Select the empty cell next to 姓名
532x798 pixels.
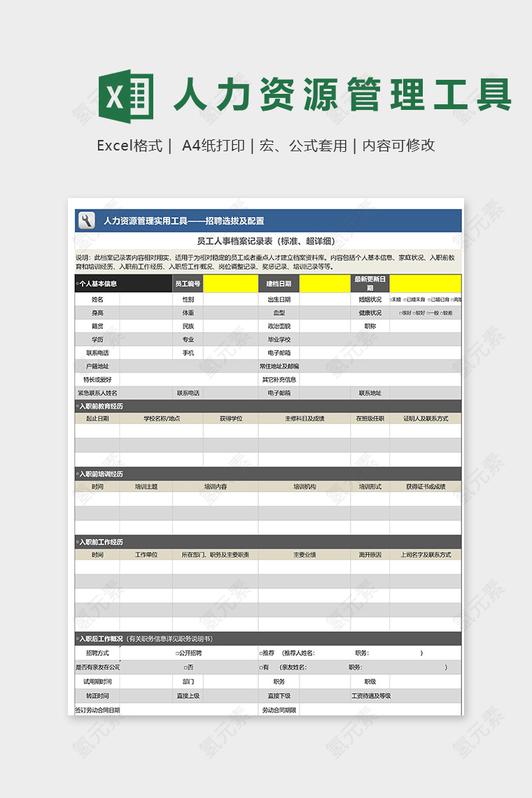(x=146, y=300)
